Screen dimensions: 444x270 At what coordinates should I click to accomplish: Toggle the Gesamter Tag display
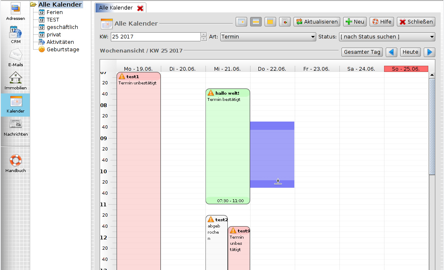pyautogui.click(x=362, y=52)
